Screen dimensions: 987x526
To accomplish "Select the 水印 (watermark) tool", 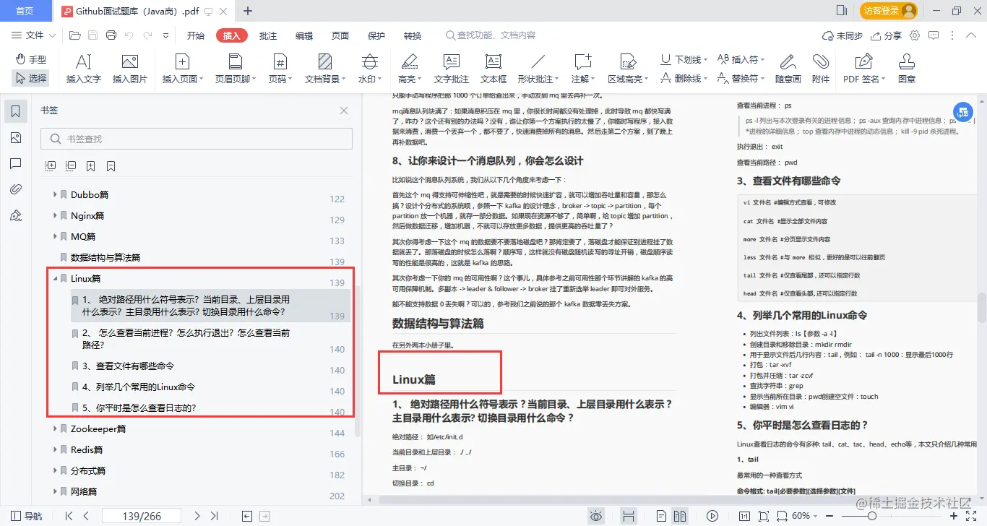I will [369, 69].
